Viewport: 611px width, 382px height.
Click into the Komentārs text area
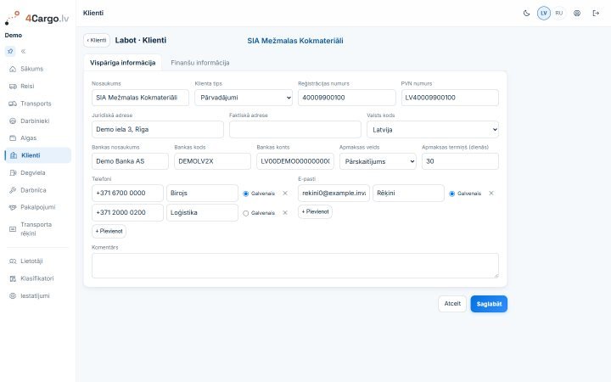(295, 266)
